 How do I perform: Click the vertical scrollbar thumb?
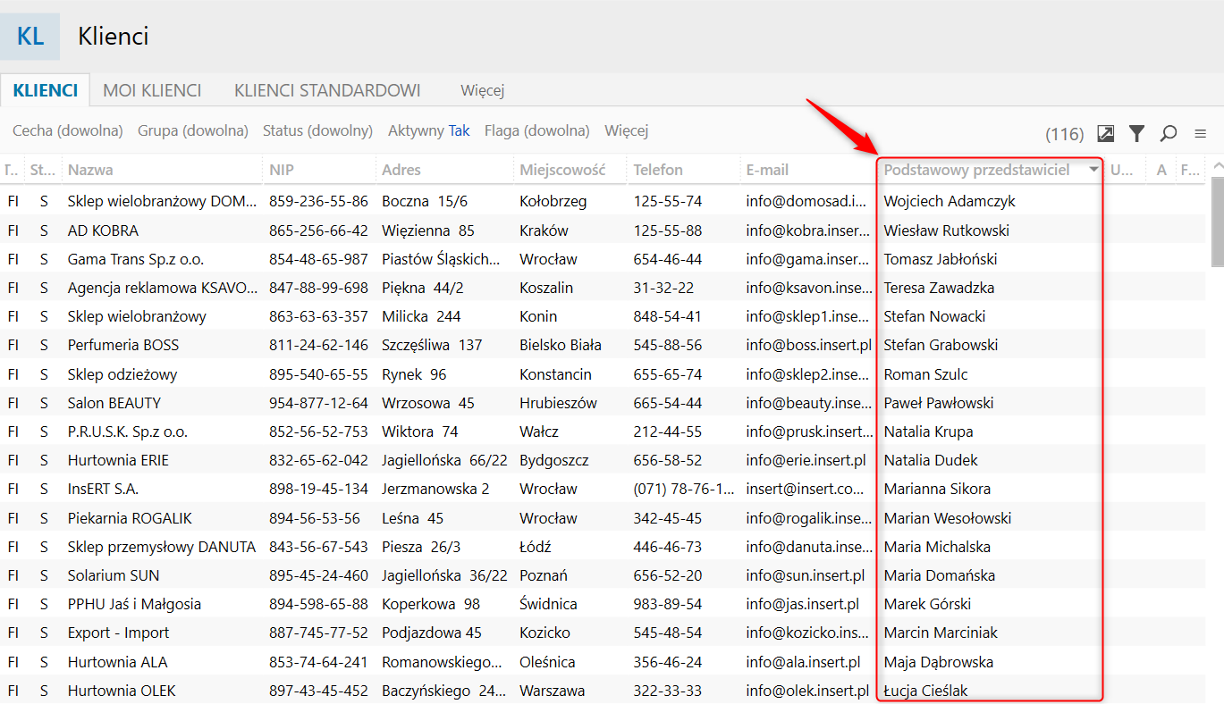(x=1217, y=221)
